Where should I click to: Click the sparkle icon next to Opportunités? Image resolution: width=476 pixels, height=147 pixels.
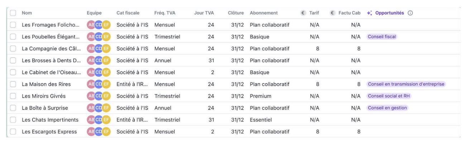369,13
